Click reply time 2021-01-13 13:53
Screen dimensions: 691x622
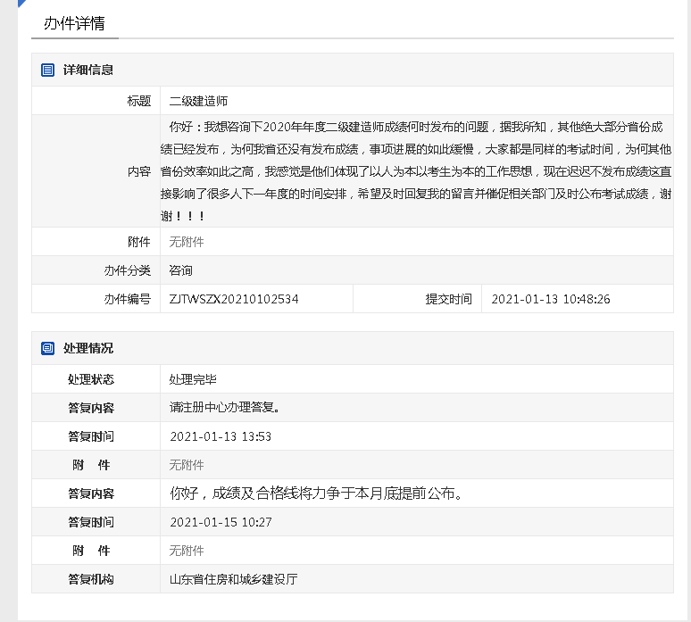[x=221, y=436]
